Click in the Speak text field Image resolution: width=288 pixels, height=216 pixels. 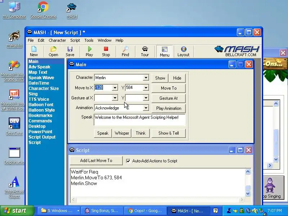tap(140, 120)
